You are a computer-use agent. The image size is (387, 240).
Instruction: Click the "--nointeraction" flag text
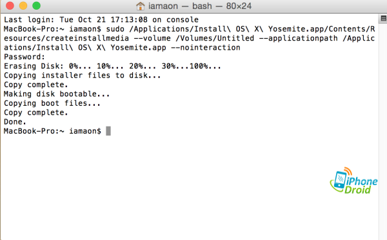tap(206, 47)
